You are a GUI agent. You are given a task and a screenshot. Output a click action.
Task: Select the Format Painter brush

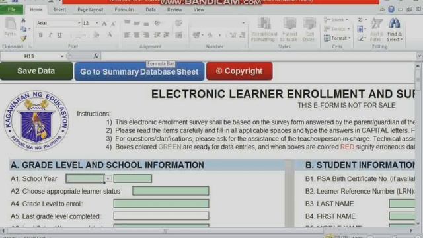tap(24, 38)
